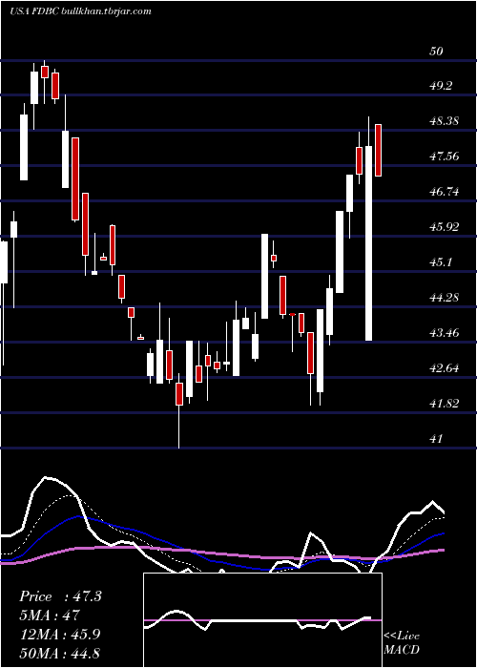Click the last red candlestick on the right
The width and height of the screenshot is (477, 668).
378,150
